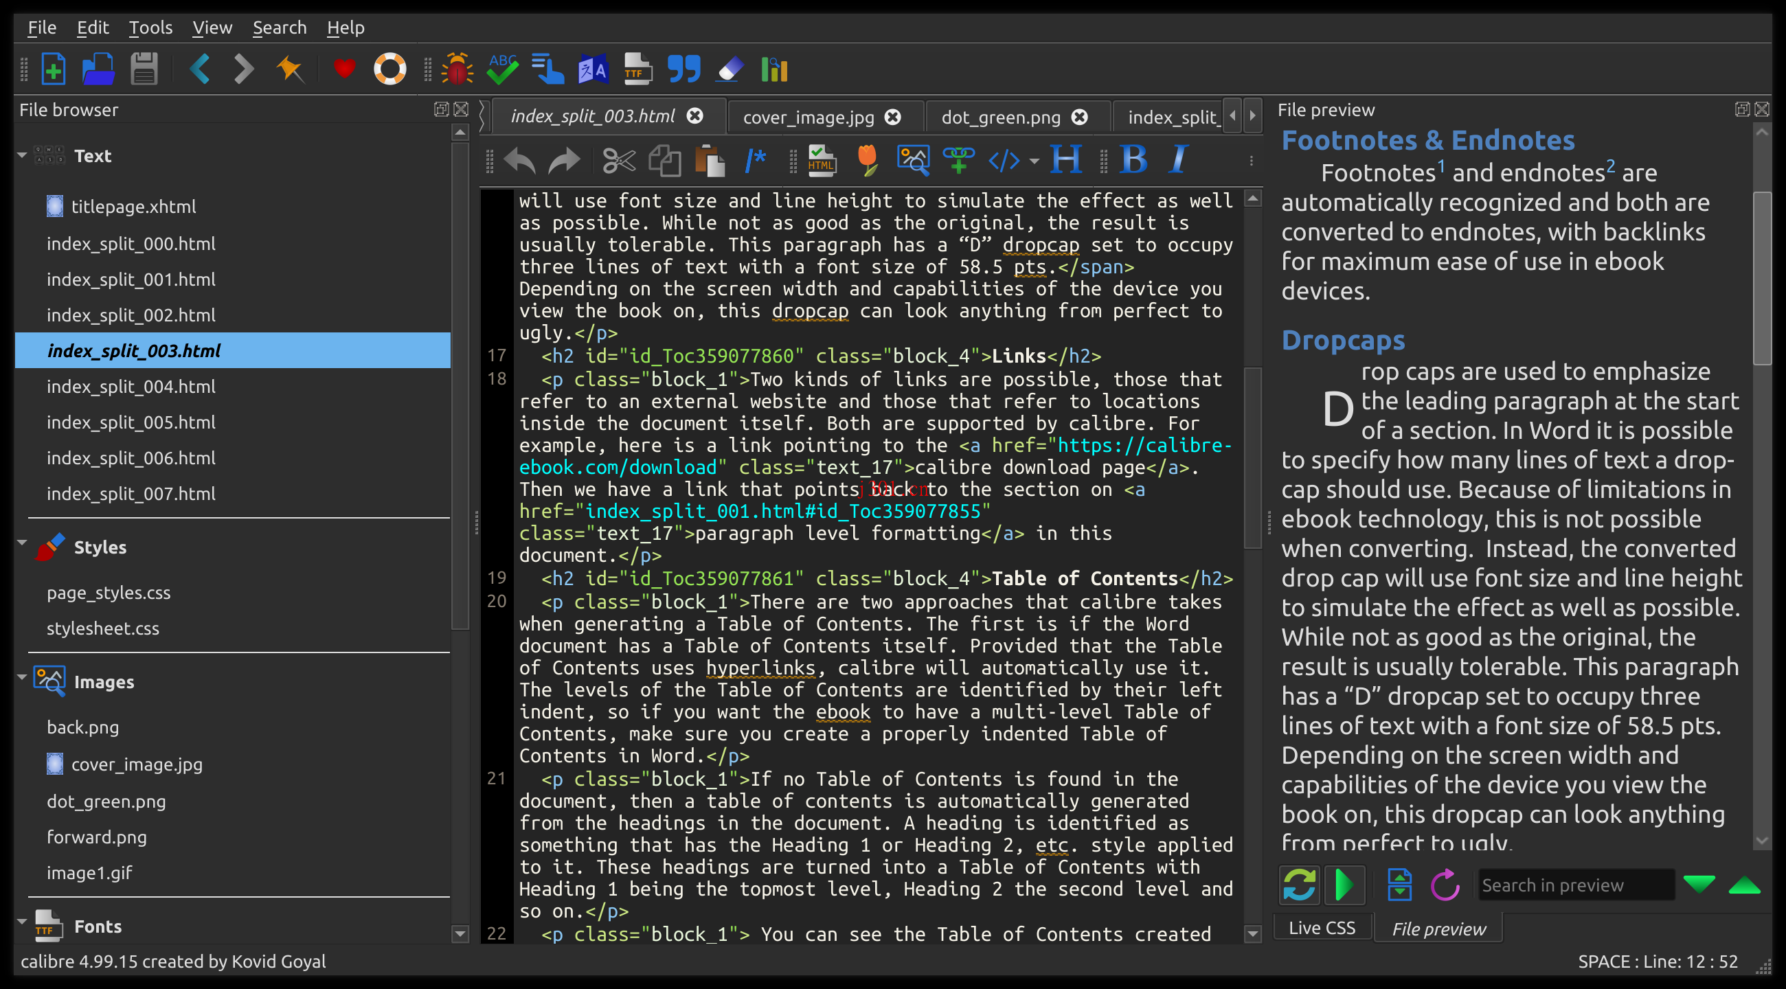This screenshot has width=1786, height=989.
Task: Insert a hyperlink with the link icon
Action: 959,160
